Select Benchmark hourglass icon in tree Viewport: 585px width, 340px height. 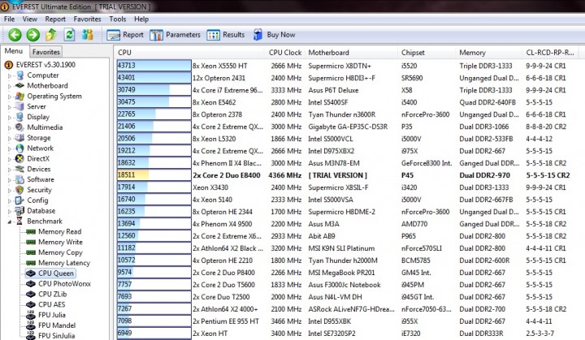[19, 222]
